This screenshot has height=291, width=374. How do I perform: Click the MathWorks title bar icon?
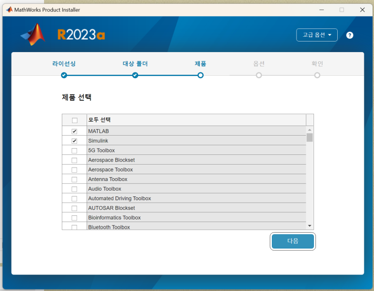[9, 10]
